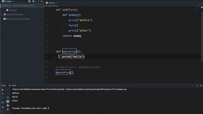Click the main.py path link in console

(96, 89)
